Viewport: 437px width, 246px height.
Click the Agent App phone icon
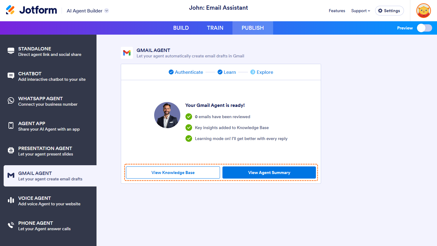click(x=11, y=125)
